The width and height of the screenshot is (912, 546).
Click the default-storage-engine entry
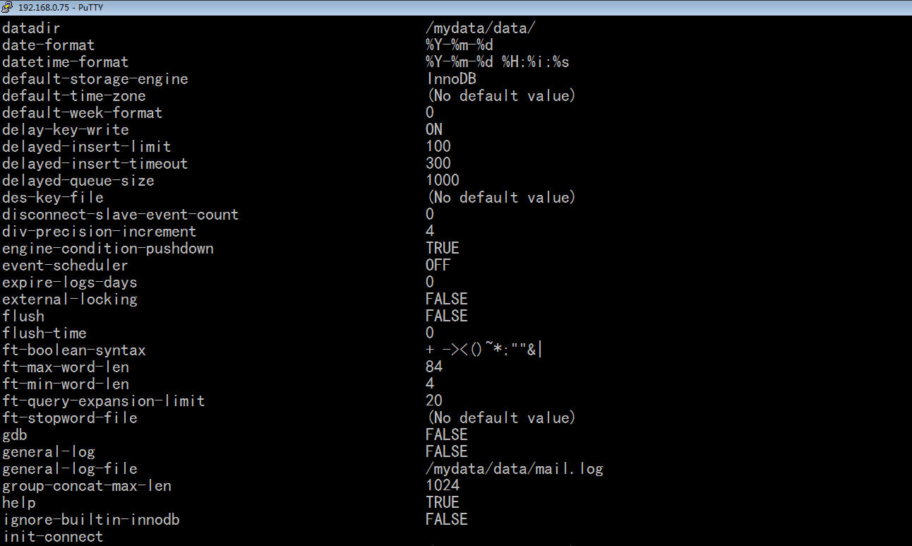click(95, 79)
